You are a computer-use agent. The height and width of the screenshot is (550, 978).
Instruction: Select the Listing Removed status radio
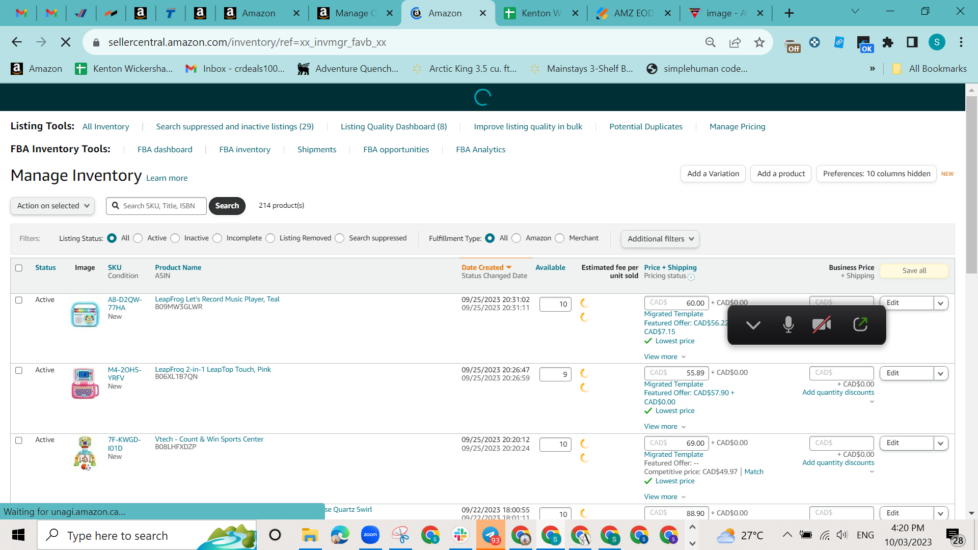tap(270, 238)
